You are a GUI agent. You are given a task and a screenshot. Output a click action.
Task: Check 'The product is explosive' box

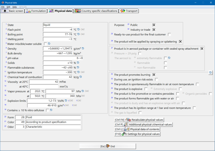146,89
